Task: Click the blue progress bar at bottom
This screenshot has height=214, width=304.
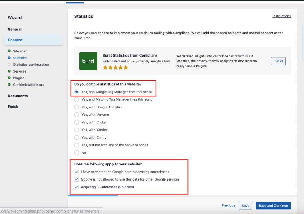Action: 93,196
